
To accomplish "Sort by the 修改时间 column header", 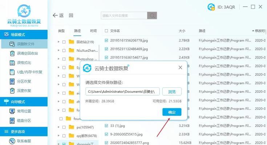I will (x=259, y=31).
